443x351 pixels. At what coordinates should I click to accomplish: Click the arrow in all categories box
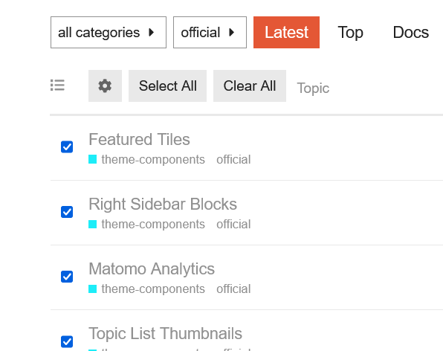152,33
